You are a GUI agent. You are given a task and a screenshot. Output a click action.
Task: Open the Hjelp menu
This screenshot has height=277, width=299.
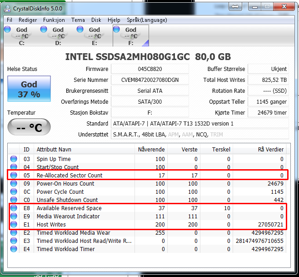pyautogui.click(x=114, y=20)
